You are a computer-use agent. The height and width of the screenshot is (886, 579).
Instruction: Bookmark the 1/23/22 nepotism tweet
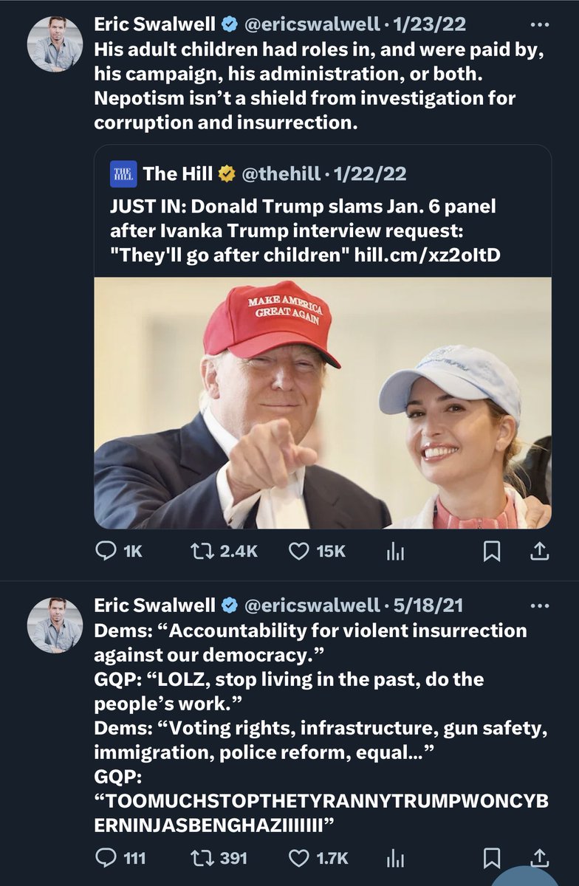[493, 551]
